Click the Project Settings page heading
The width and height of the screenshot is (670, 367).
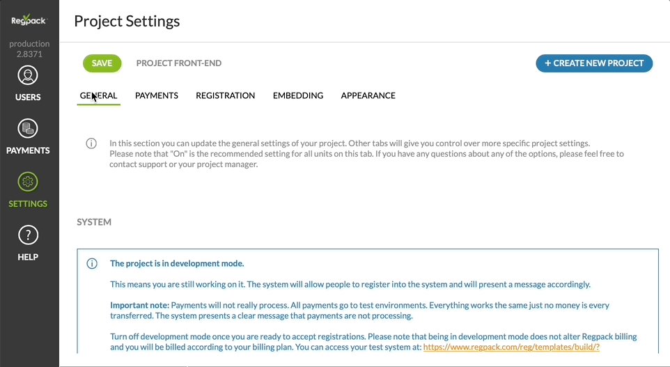(x=127, y=21)
